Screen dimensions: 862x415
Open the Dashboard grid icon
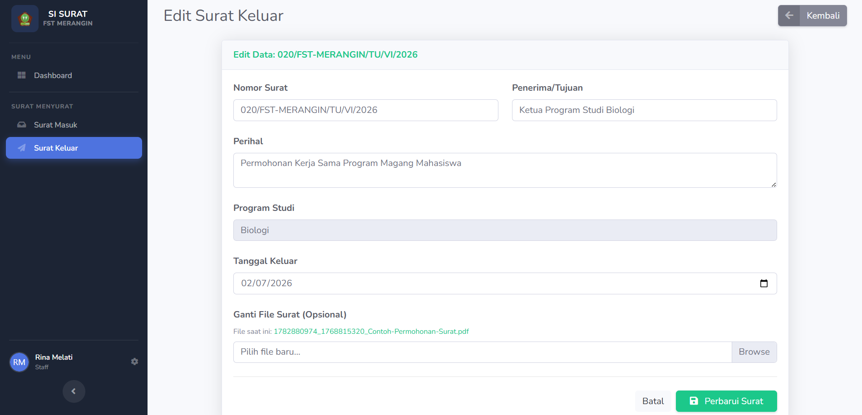coord(21,75)
